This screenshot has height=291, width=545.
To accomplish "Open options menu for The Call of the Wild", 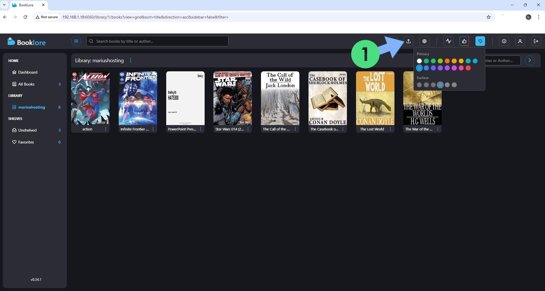I will (295, 129).
